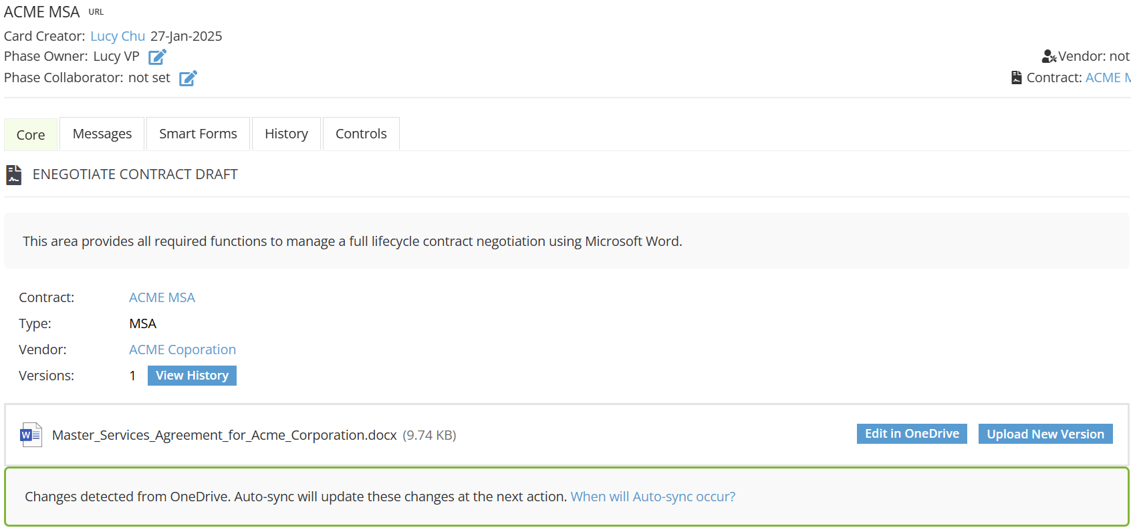
Task: Click Upload New Version button
Action: click(x=1045, y=434)
